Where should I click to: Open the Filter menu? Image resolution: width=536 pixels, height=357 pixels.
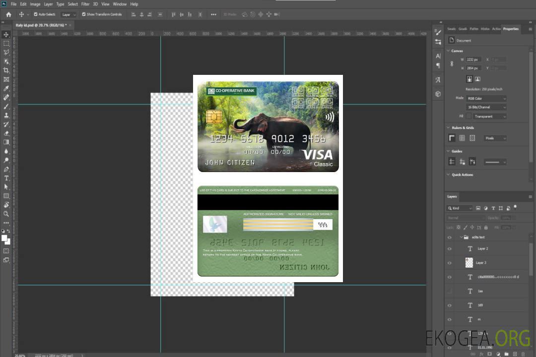(x=85, y=4)
